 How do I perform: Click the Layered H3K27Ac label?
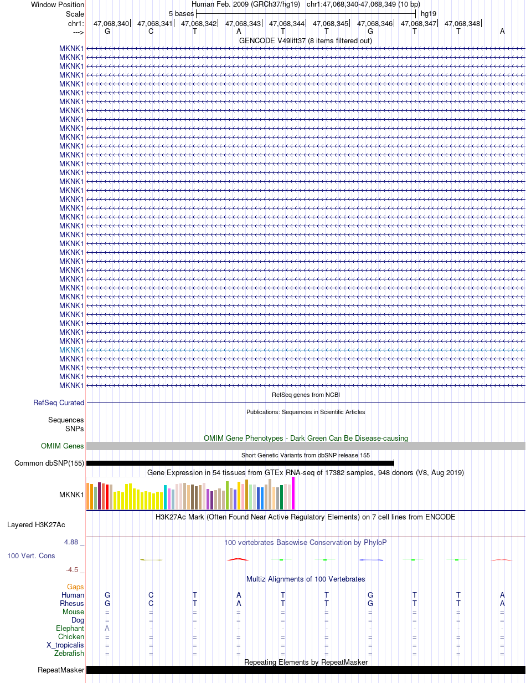coord(36,524)
